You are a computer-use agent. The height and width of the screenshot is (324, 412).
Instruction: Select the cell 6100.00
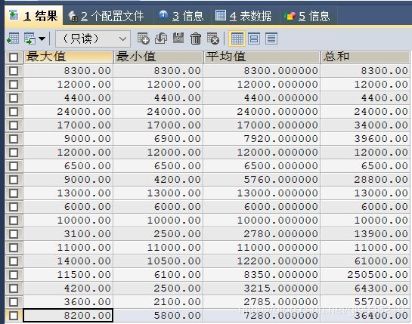[158, 275]
